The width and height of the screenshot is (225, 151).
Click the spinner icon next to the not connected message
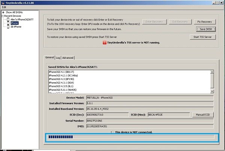(x=112, y=132)
